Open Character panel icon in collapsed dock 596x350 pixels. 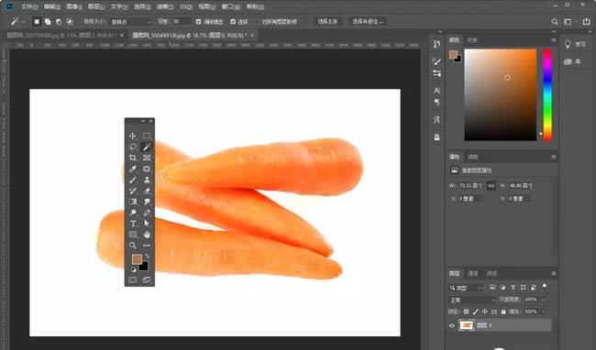pos(436,91)
